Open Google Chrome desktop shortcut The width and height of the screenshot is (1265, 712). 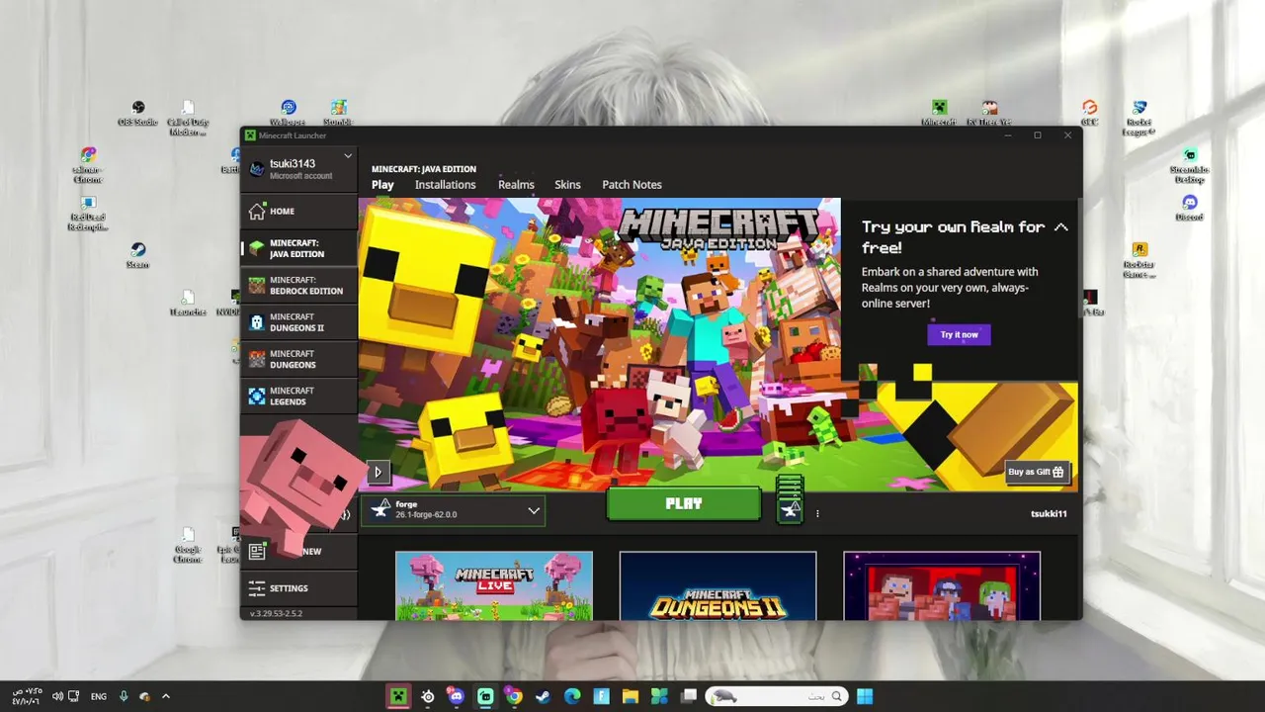[188, 545]
